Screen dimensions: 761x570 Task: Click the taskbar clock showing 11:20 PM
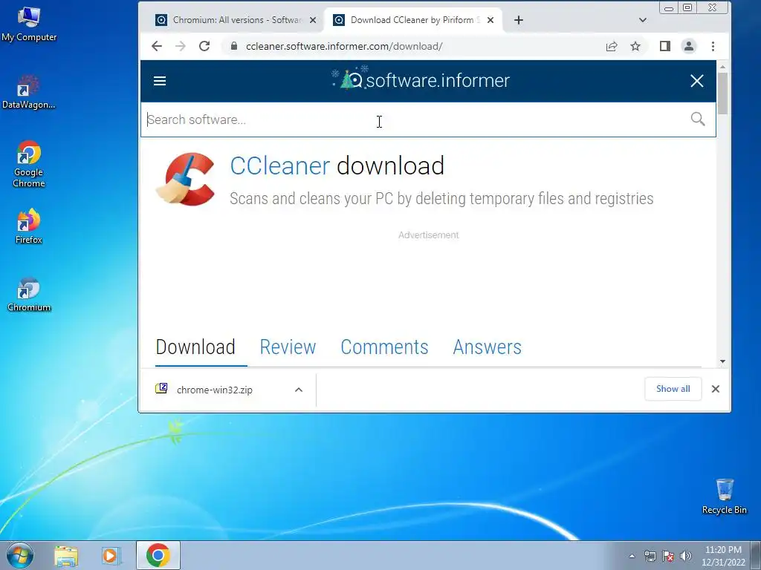click(x=723, y=555)
